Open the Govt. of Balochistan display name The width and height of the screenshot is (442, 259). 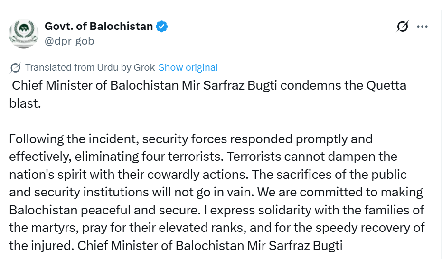(99, 27)
